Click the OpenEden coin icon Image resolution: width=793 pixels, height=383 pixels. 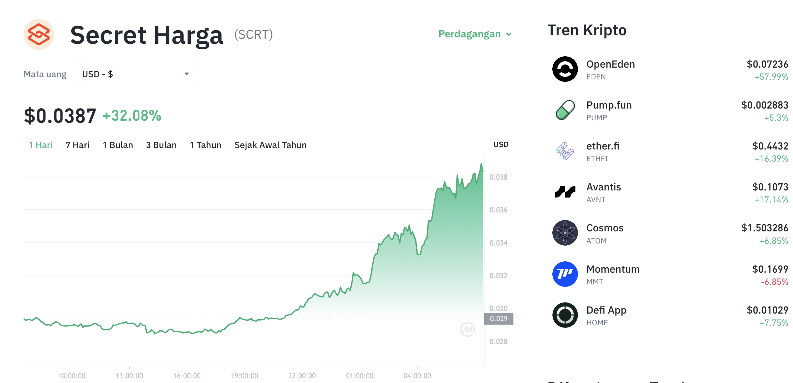(x=565, y=69)
